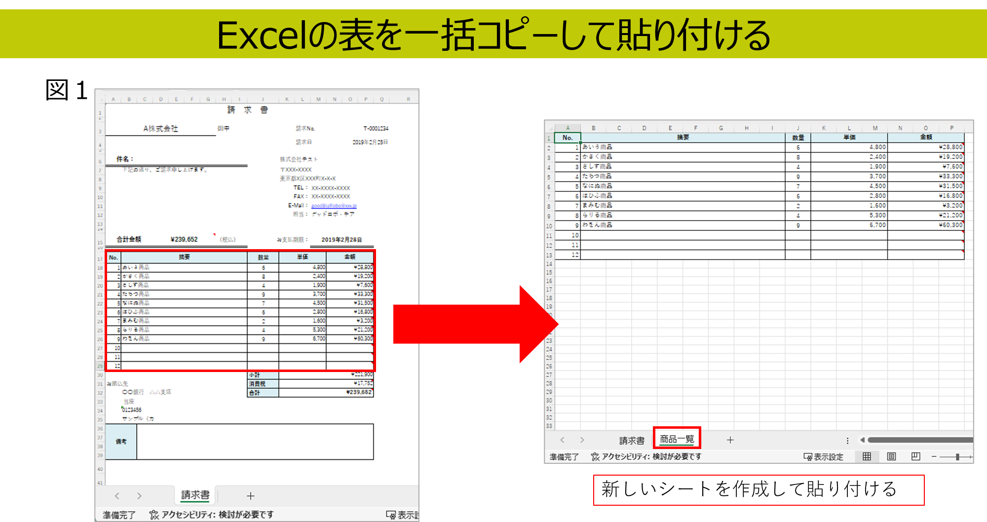This screenshot has height=522, width=987.
Task: Switch to Normal view in the right status bar
Action: pyautogui.click(x=867, y=456)
